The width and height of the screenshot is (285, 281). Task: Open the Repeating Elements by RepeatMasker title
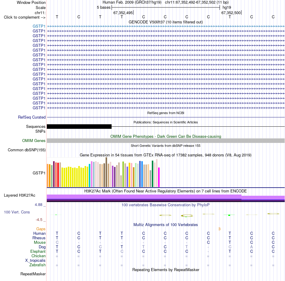coord(166,270)
